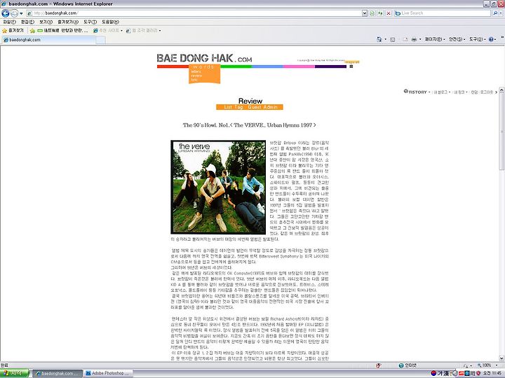Expand the address bar history dropdown
Viewport: 505px width, 378px height.
tap(365, 13)
